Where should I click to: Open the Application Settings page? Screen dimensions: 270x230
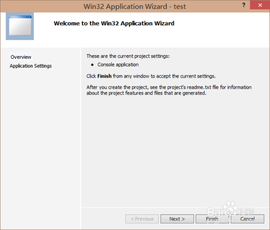pos(31,66)
